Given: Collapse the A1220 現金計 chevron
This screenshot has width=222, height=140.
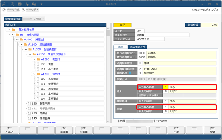Looking at the screenshot, I should coord(34,59).
